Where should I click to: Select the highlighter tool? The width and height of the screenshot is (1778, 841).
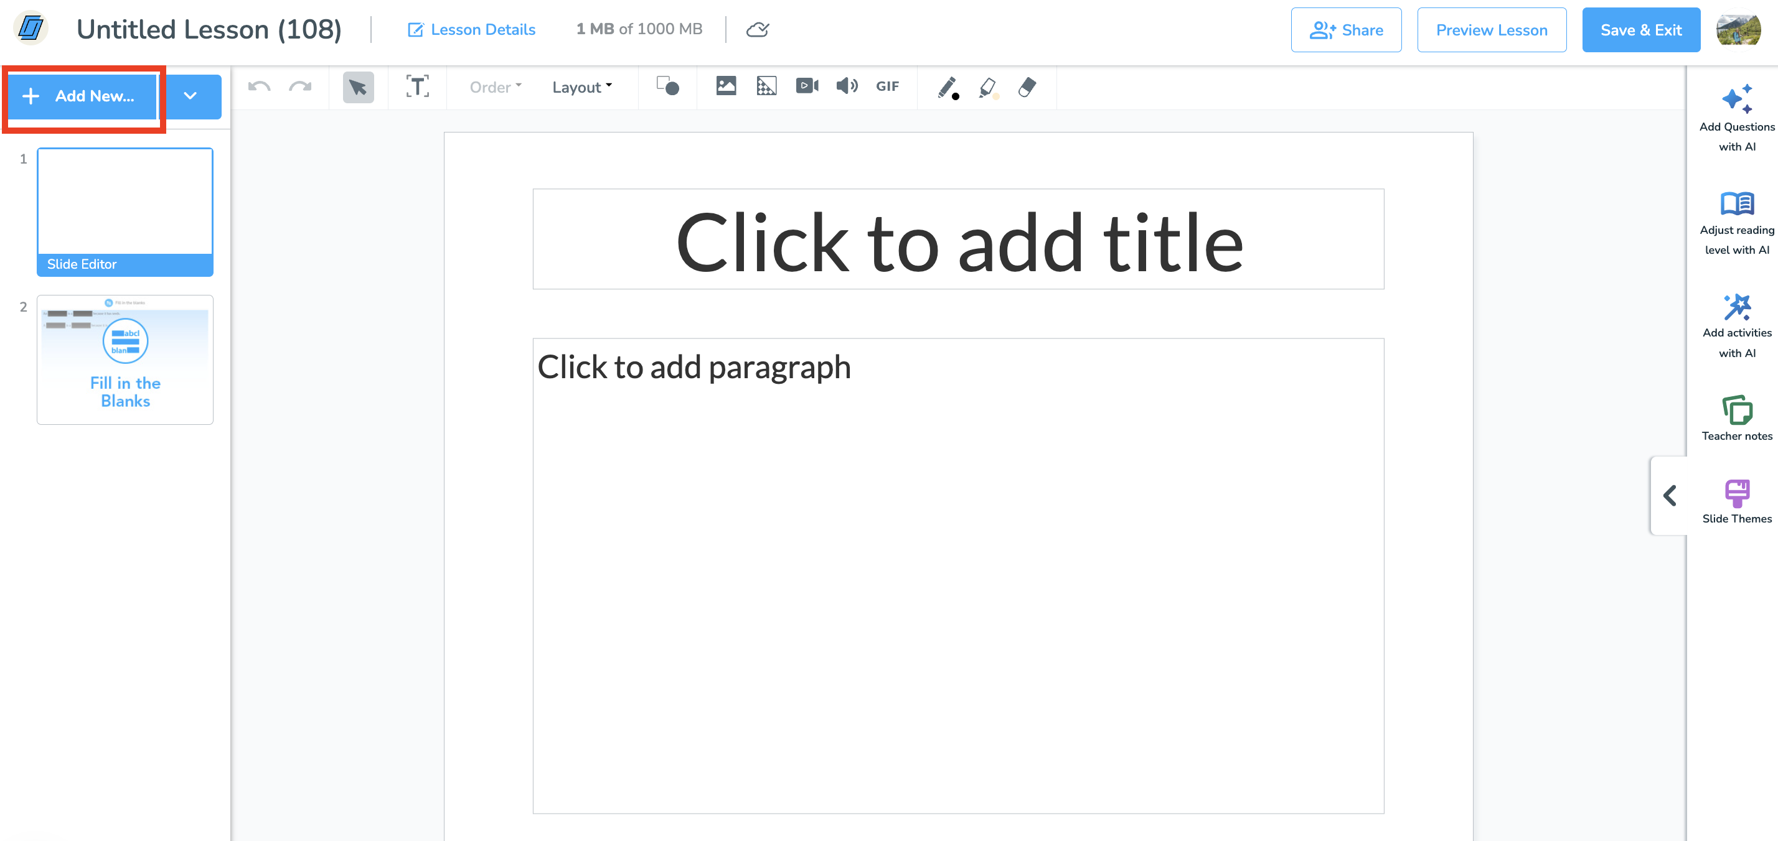(x=988, y=88)
